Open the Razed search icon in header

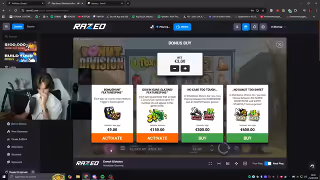tap(237, 26)
